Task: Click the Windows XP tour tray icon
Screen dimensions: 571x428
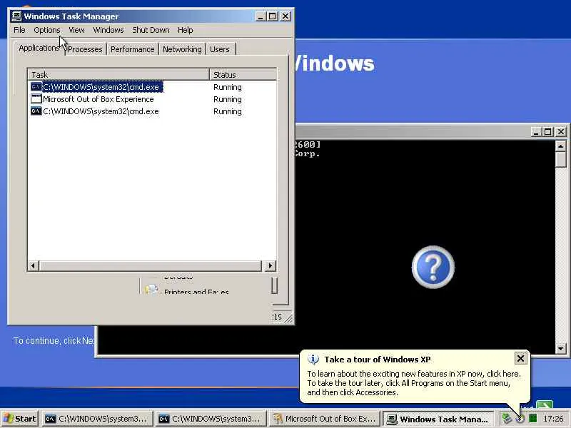Action: tap(520, 419)
